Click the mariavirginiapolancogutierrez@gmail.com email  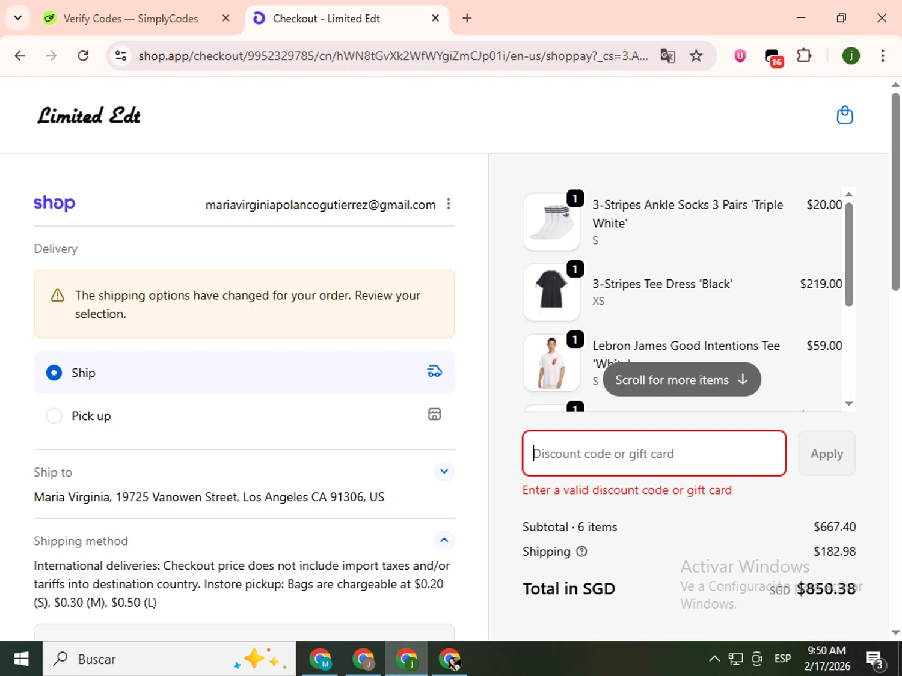click(321, 205)
